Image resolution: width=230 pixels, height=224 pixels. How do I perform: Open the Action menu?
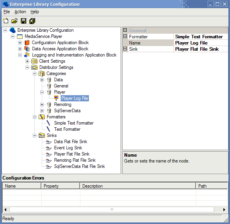coord(20,12)
